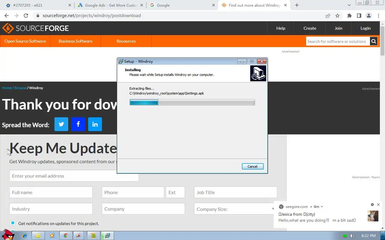Click the Chrome address bar URL
Screen dimensions: 385x240
pos(92,16)
